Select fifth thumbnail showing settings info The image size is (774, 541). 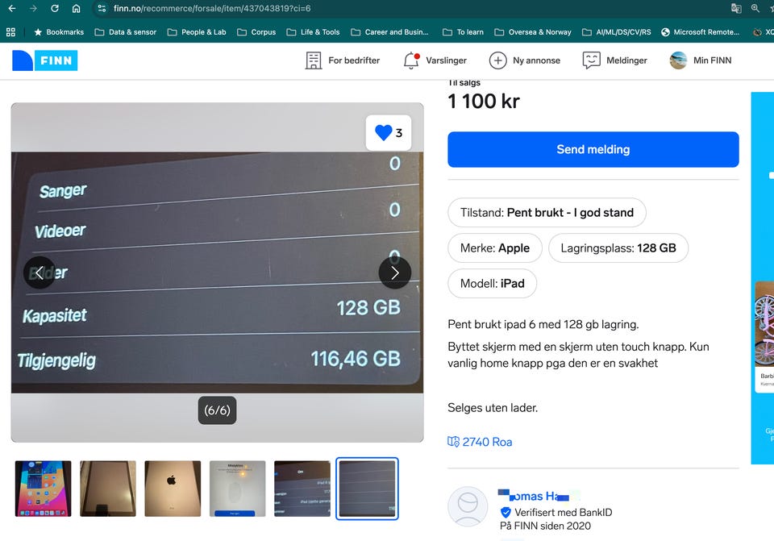[x=302, y=489]
